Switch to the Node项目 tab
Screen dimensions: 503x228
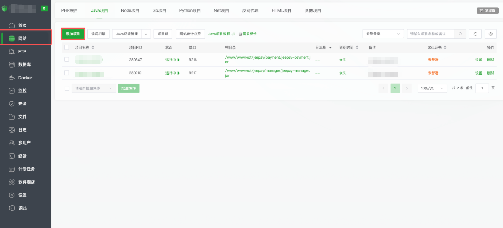click(x=130, y=10)
